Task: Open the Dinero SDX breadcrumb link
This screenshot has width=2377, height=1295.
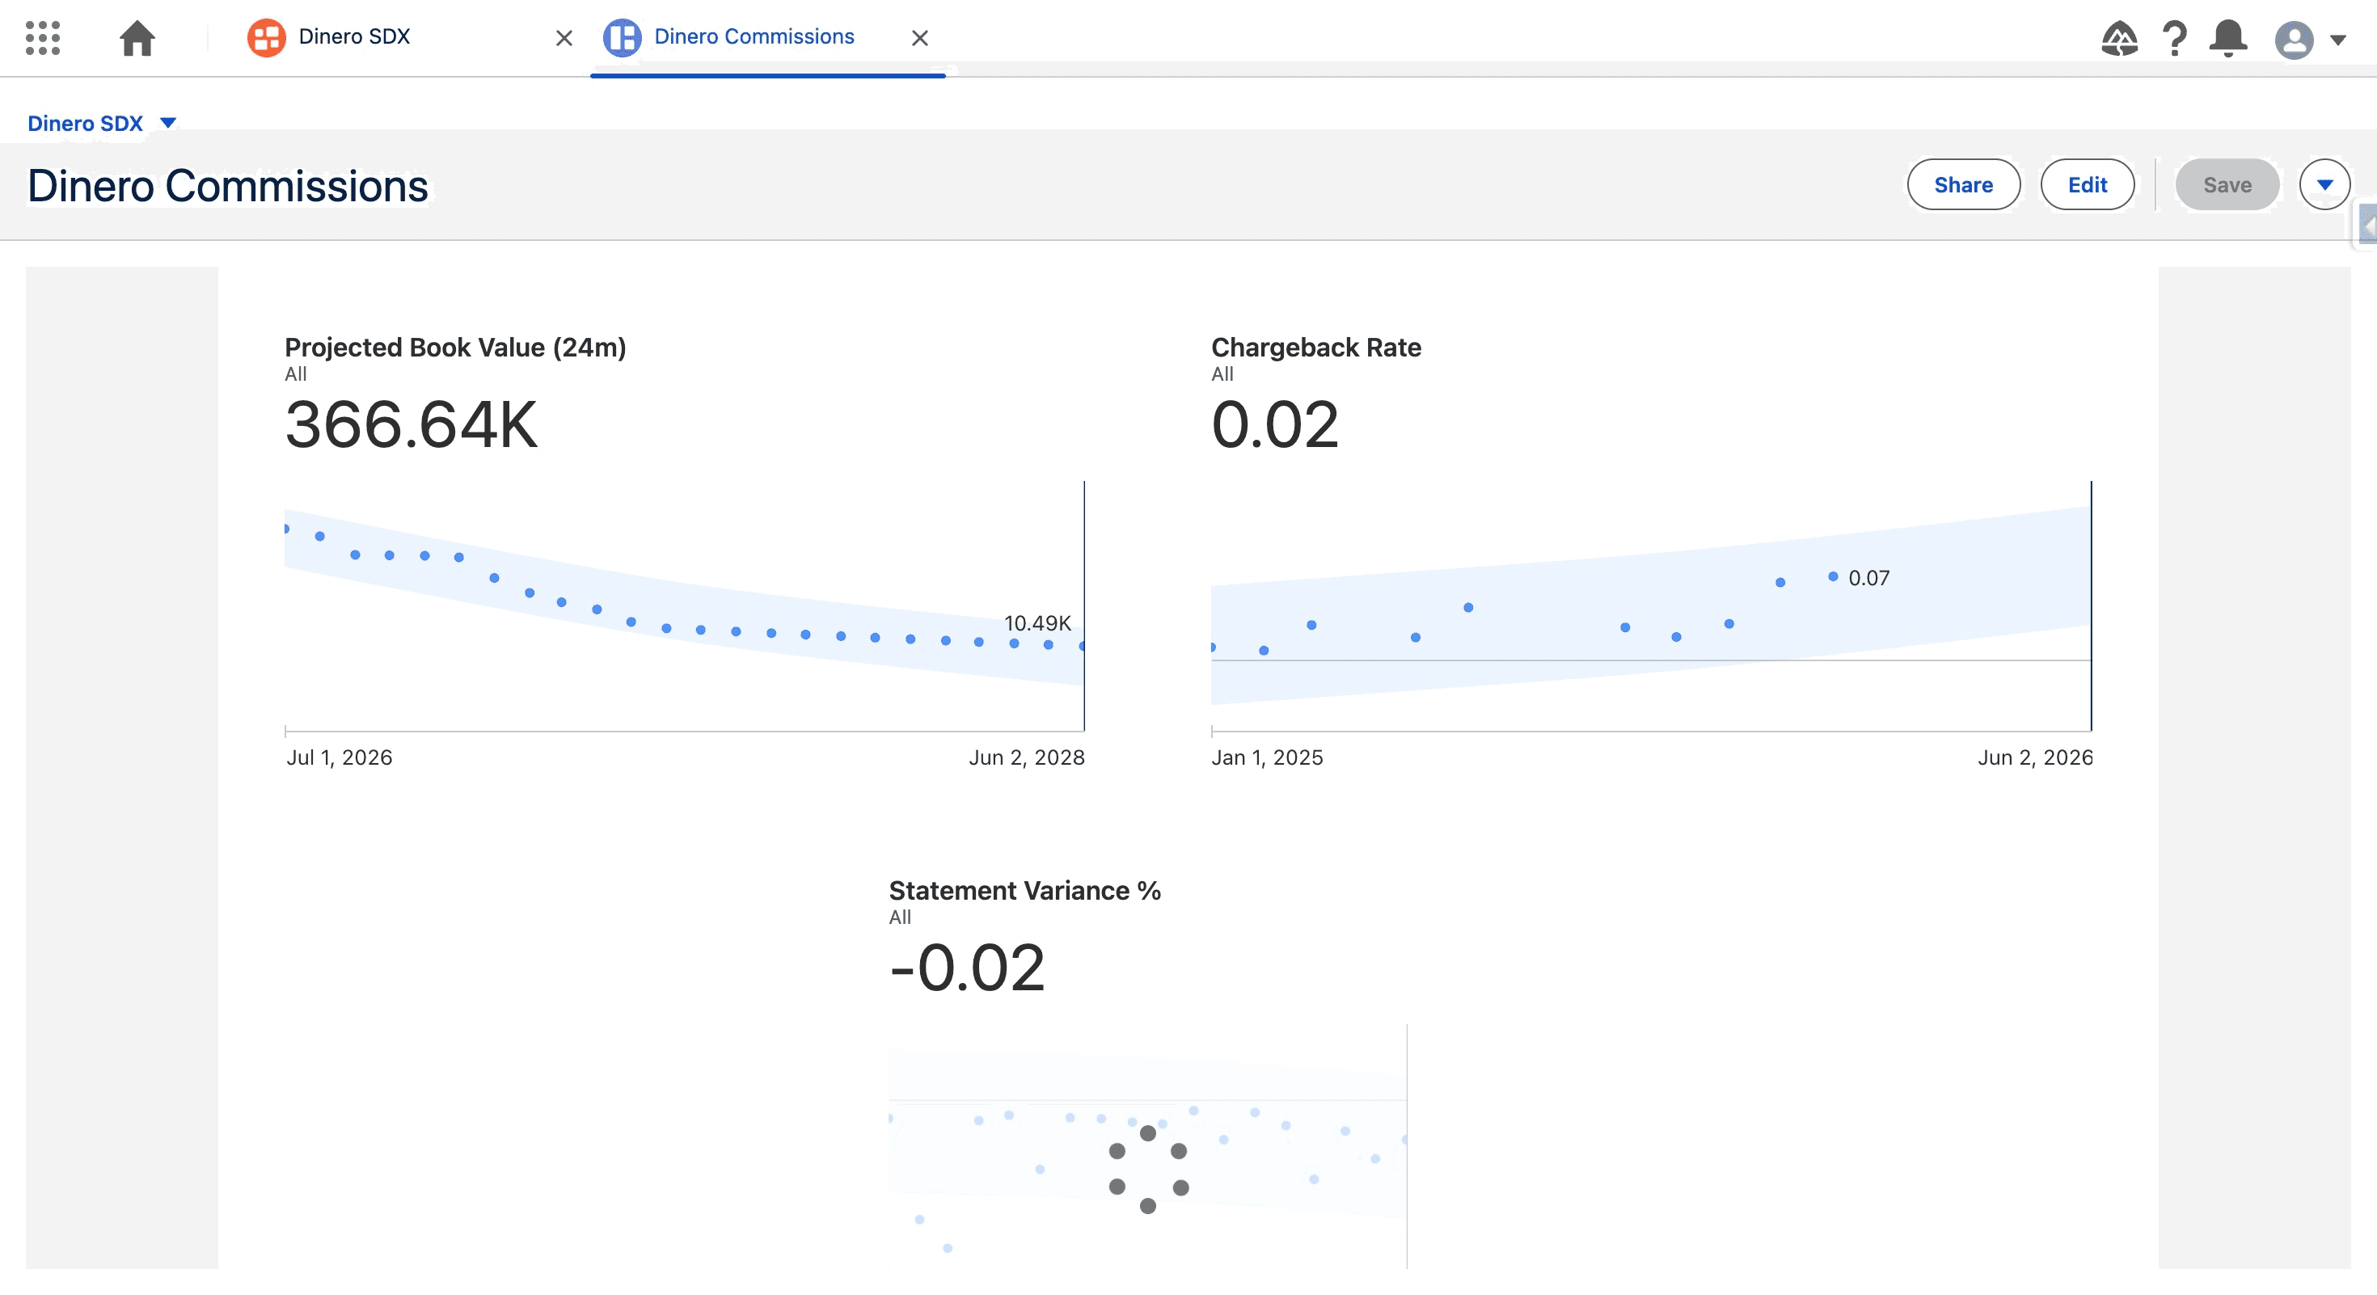Action: [85, 124]
